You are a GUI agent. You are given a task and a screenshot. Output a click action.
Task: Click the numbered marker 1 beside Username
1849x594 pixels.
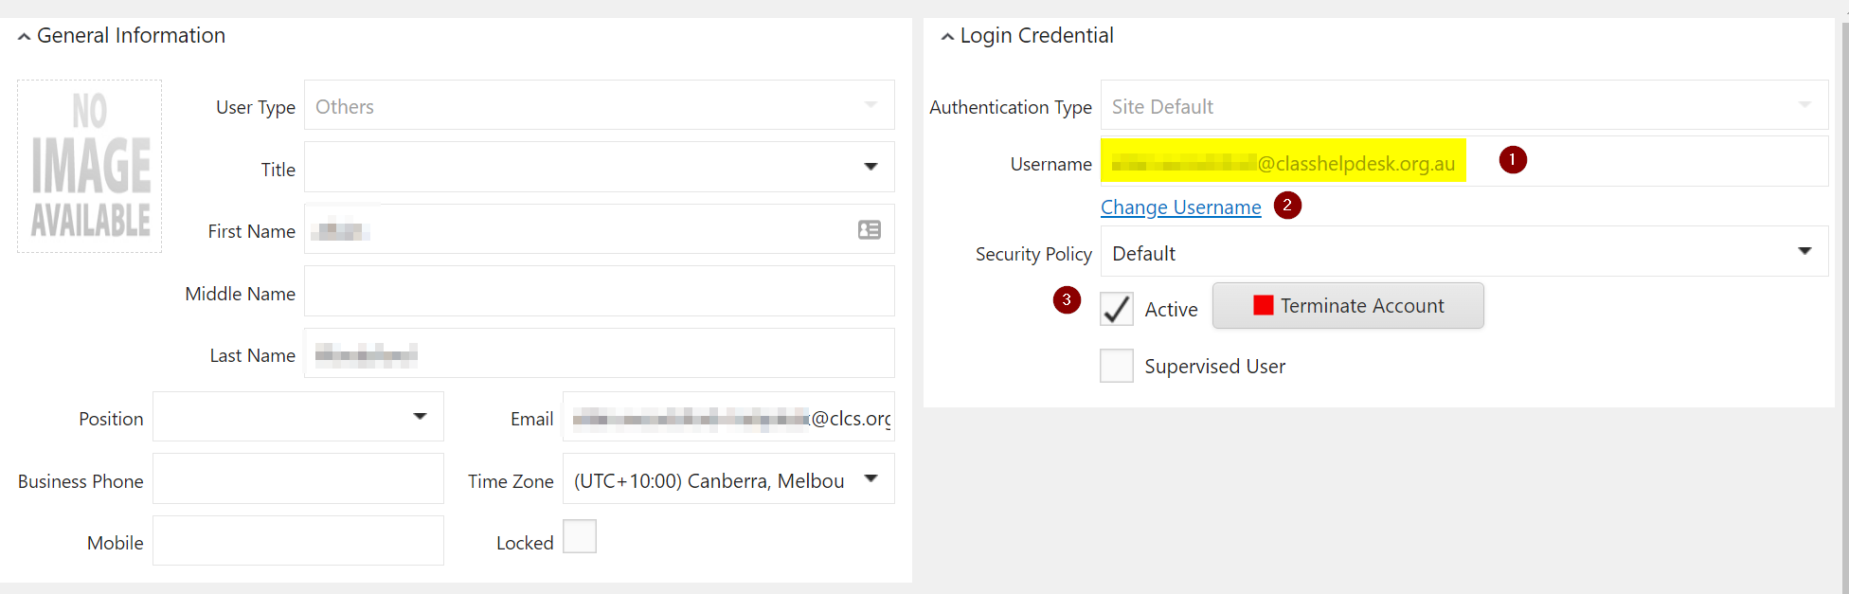(1513, 159)
